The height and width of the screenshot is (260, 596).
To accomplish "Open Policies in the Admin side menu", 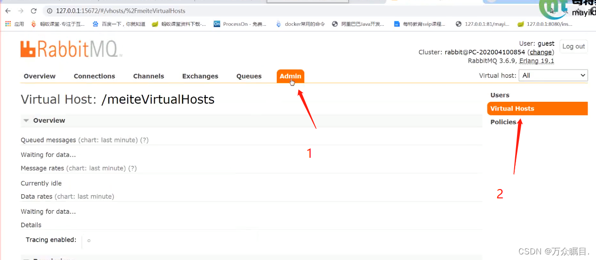I will pos(503,122).
